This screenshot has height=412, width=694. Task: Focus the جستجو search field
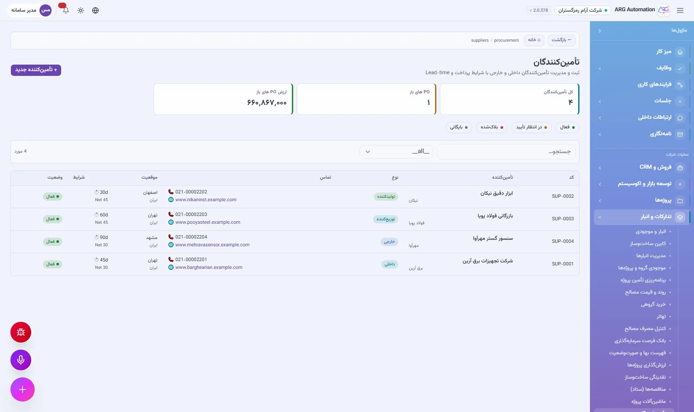[506, 152]
